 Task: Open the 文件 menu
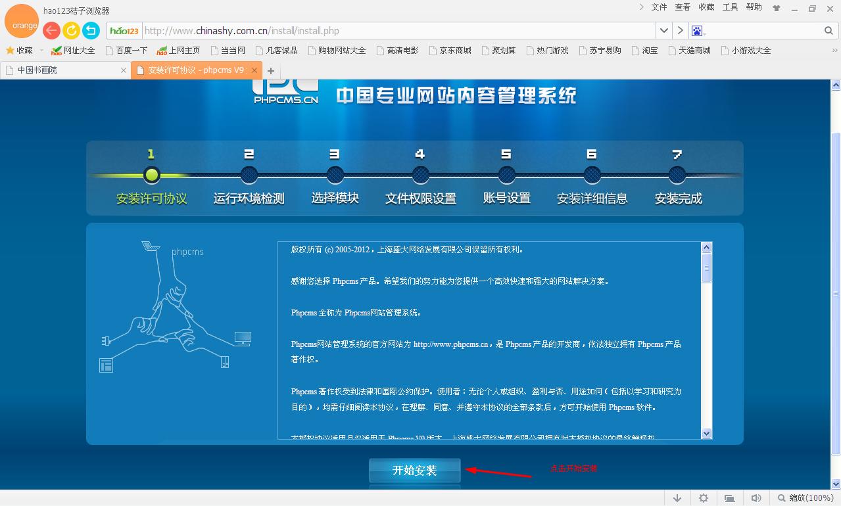click(x=659, y=7)
